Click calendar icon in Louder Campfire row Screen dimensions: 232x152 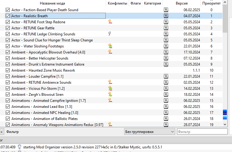[x=166, y=76]
